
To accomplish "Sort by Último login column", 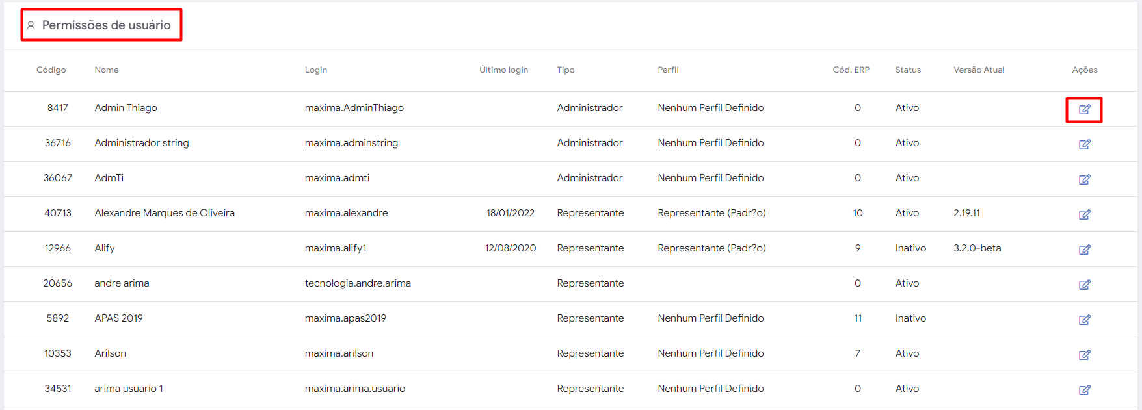I will coord(503,70).
